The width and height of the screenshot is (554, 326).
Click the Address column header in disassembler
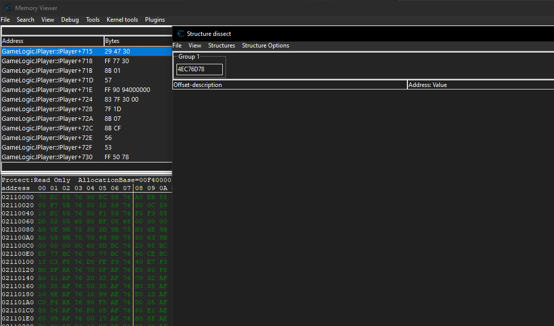click(52, 41)
